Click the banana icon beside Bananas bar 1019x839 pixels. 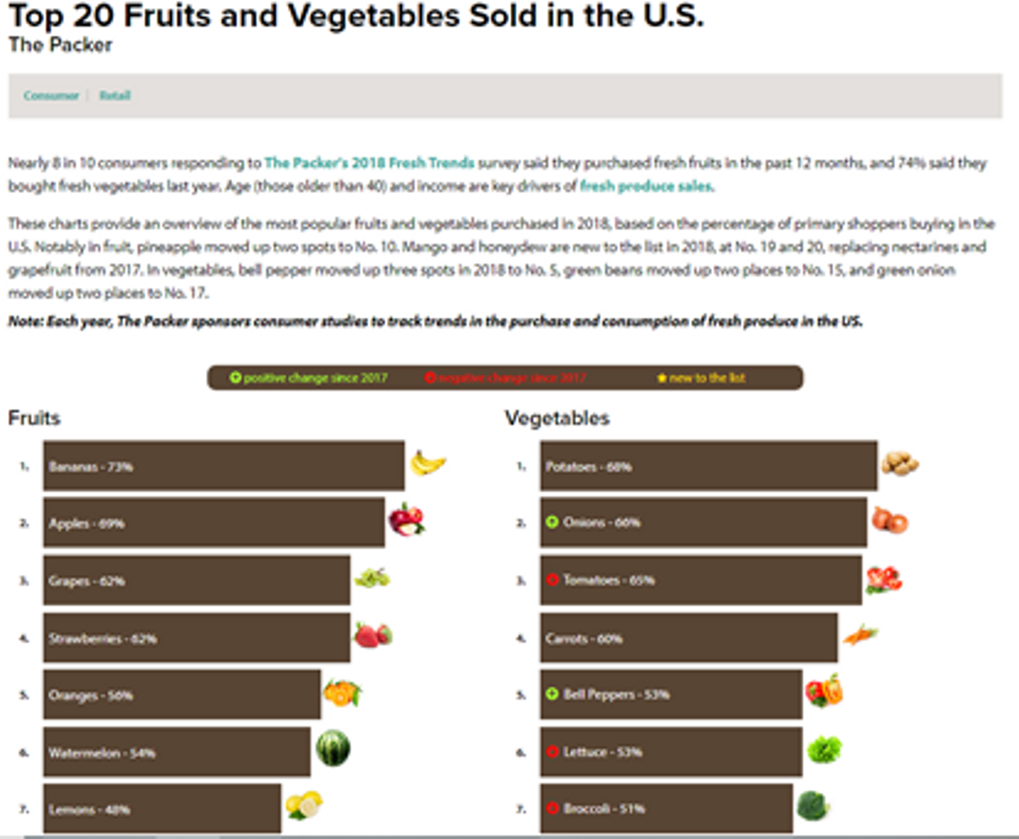point(427,464)
